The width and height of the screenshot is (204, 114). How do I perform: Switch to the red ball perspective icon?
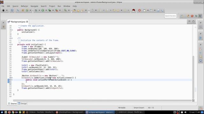pos(192,16)
